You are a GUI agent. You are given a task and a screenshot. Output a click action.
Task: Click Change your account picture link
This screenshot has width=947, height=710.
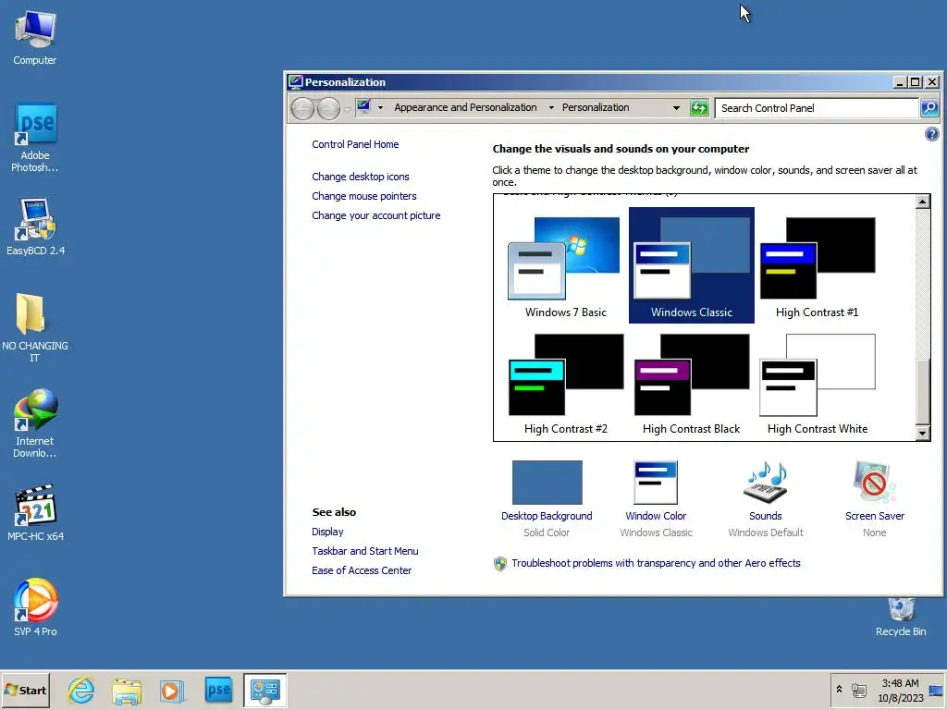[376, 215]
